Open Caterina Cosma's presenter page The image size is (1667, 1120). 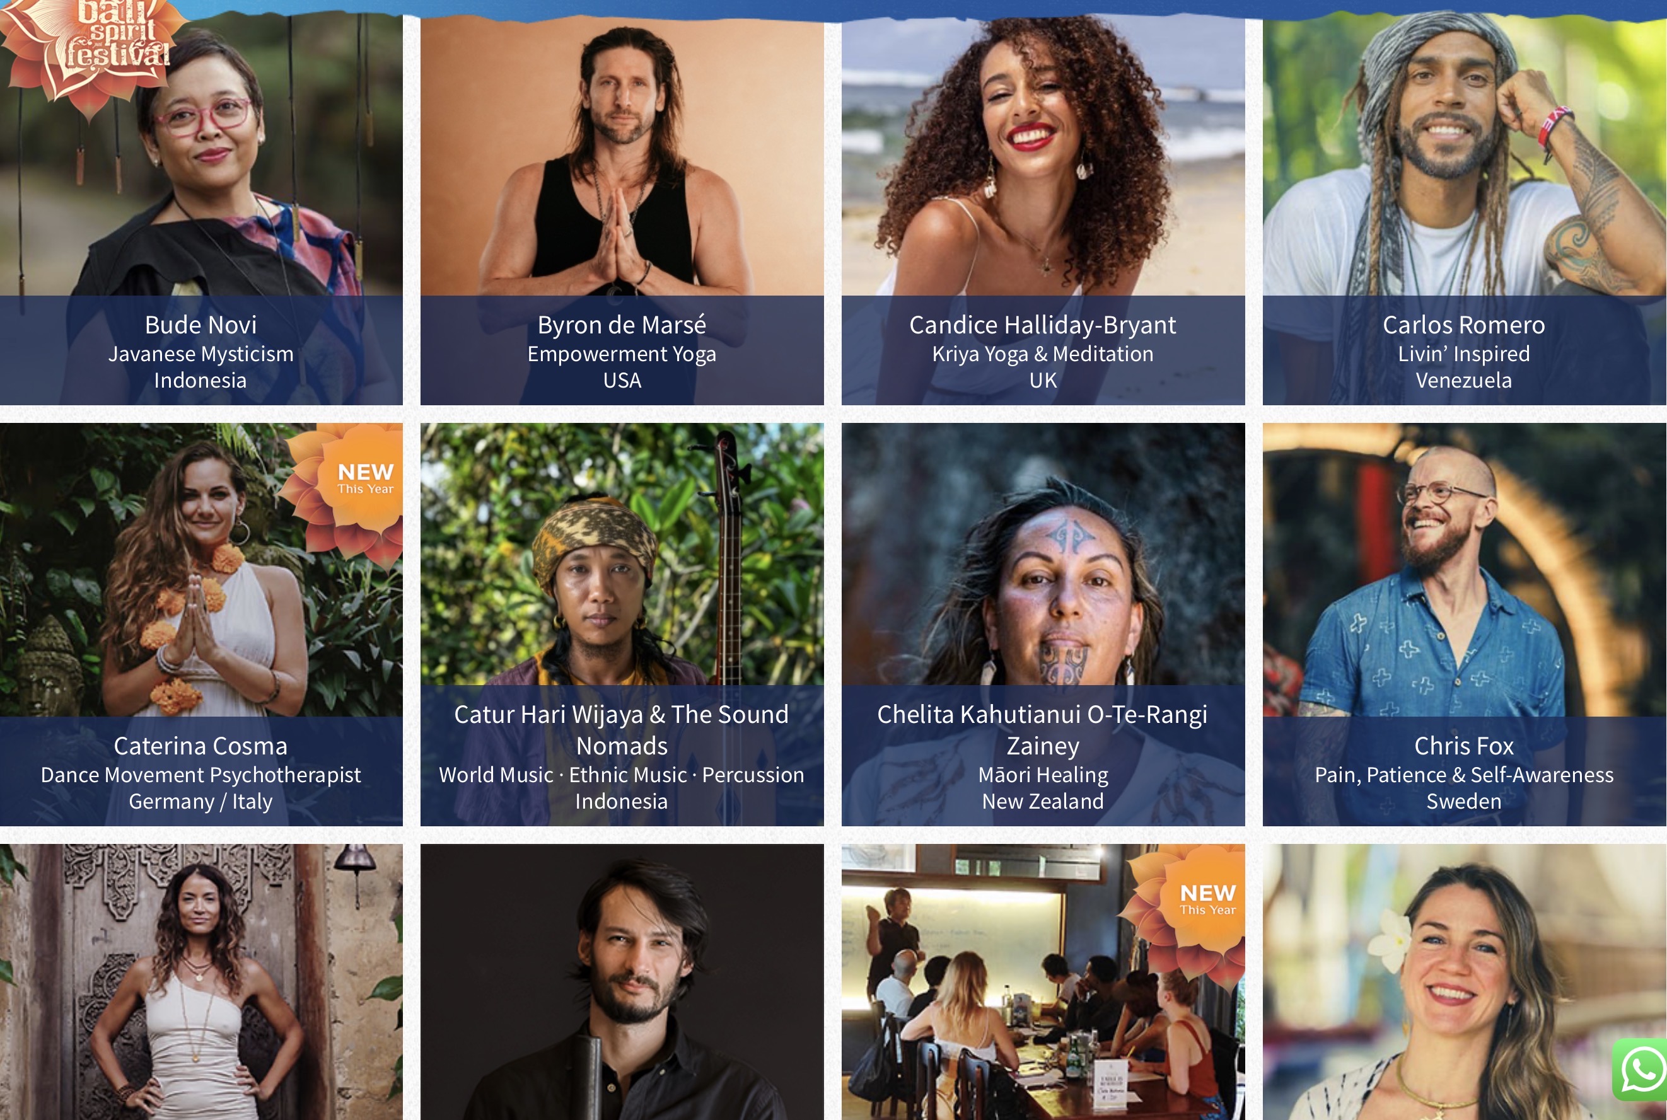(x=200, y=746)
